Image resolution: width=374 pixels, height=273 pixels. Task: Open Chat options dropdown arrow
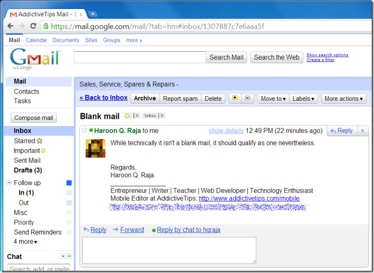(63, 256)
